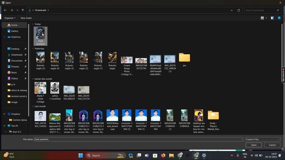Open the 'image' folder in sidebar
The height and width of the screenshot is (160, 285).
pyautogui.click(x=13, y=102)
